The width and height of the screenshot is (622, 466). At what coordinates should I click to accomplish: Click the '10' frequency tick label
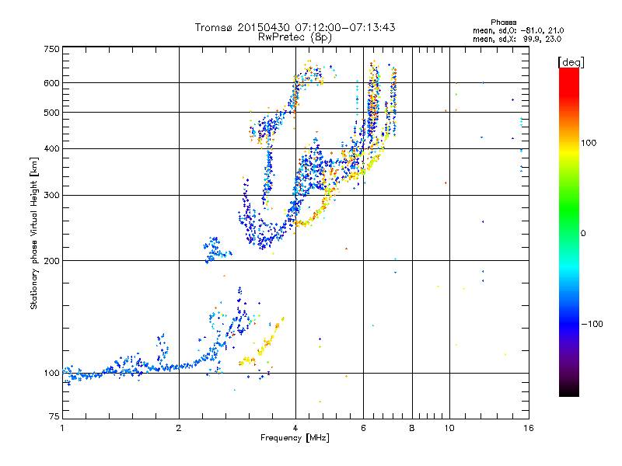tap(449, 428)
